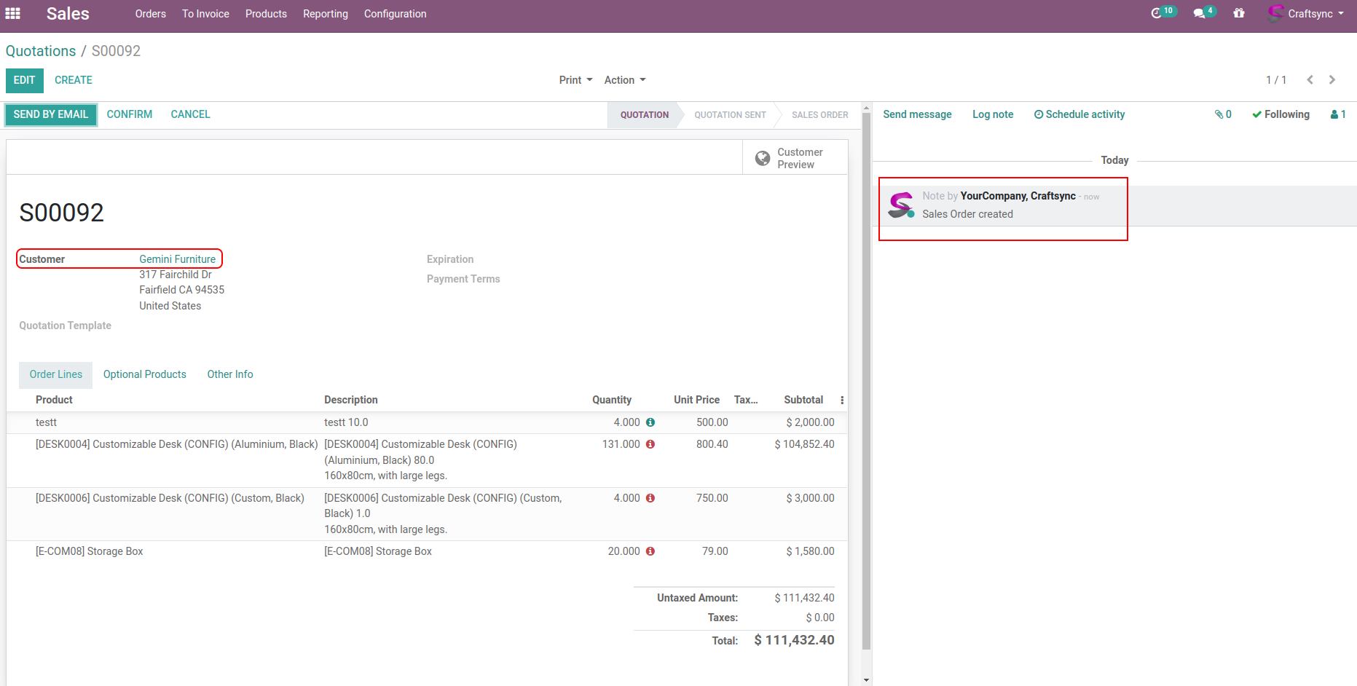Open the Reporting menu
Screen dimensions: 1357x686
tap(325, 14)
